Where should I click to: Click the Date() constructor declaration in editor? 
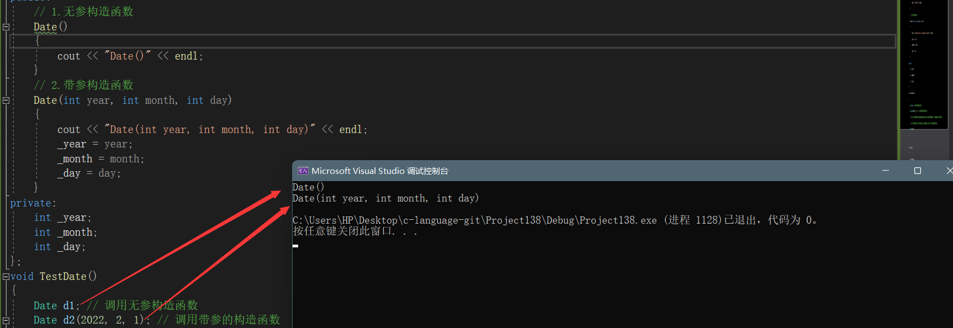click(x=50, y=27)
